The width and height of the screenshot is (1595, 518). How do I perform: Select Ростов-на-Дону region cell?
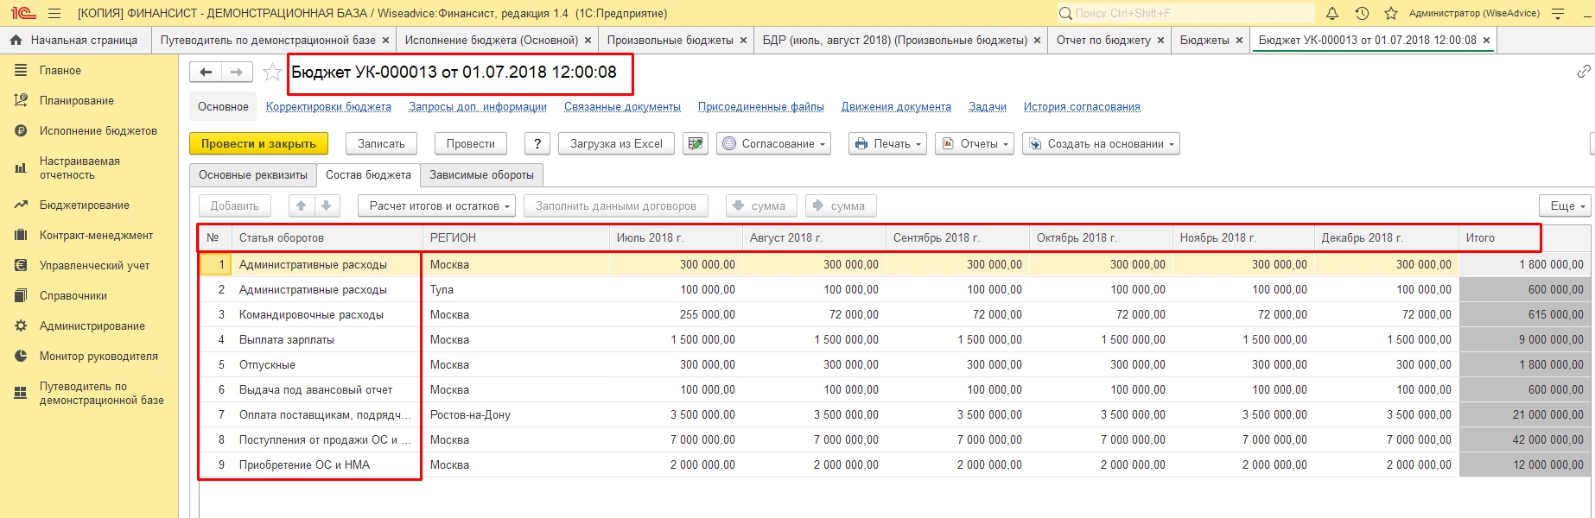(x=516, y=415)
